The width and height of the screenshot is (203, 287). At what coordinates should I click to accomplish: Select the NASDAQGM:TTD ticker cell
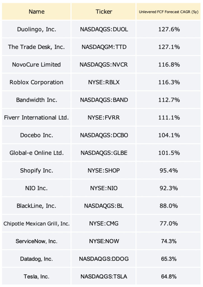[x=104, y=47]
